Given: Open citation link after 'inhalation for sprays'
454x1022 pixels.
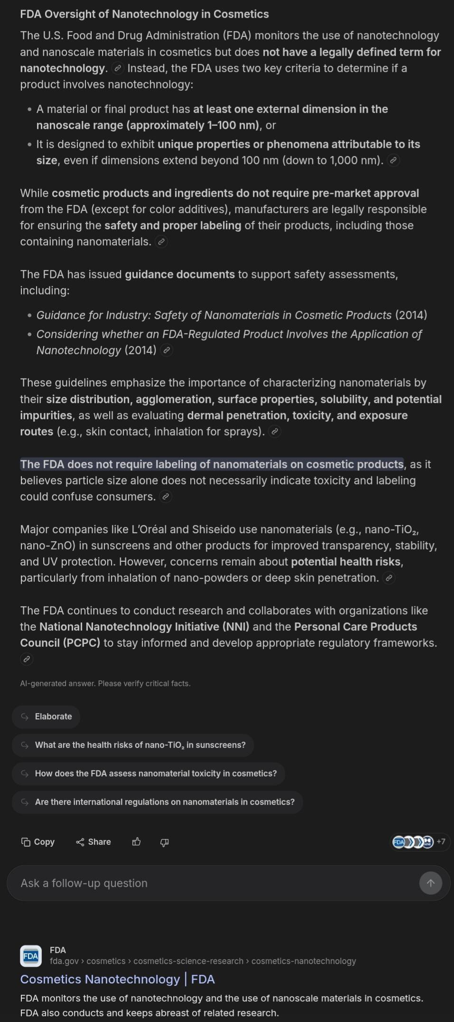Looking at the screenshot, I should tap(275, 432).
